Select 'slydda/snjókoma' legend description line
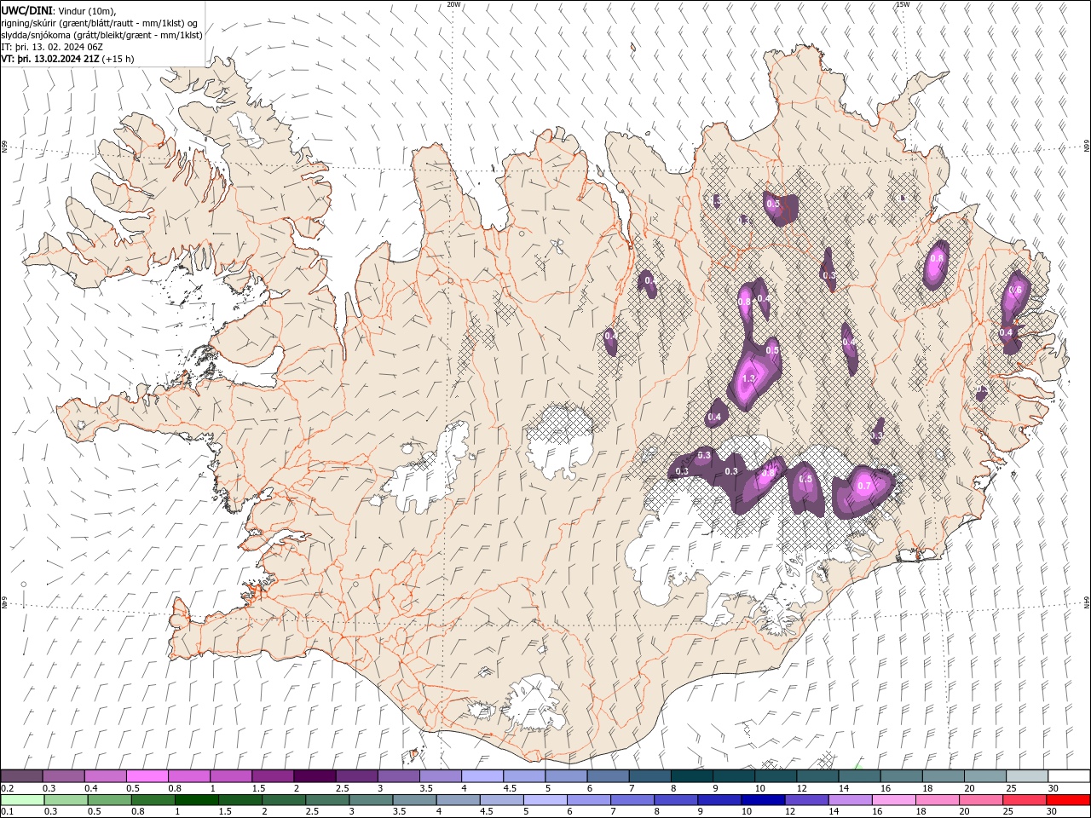 102,35
